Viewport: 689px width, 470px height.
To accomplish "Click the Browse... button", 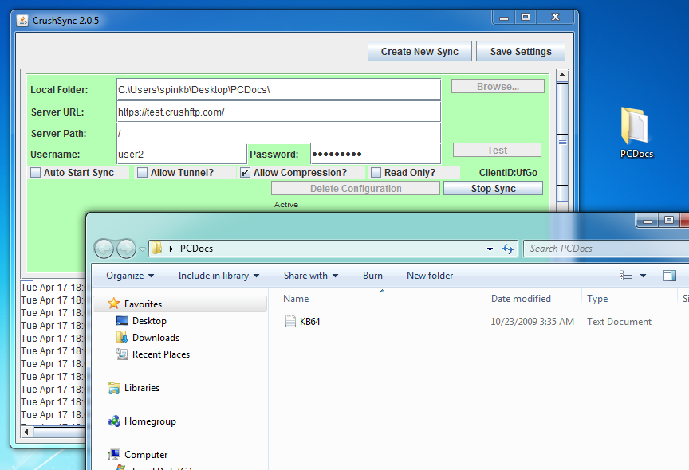I will point(498,87).
